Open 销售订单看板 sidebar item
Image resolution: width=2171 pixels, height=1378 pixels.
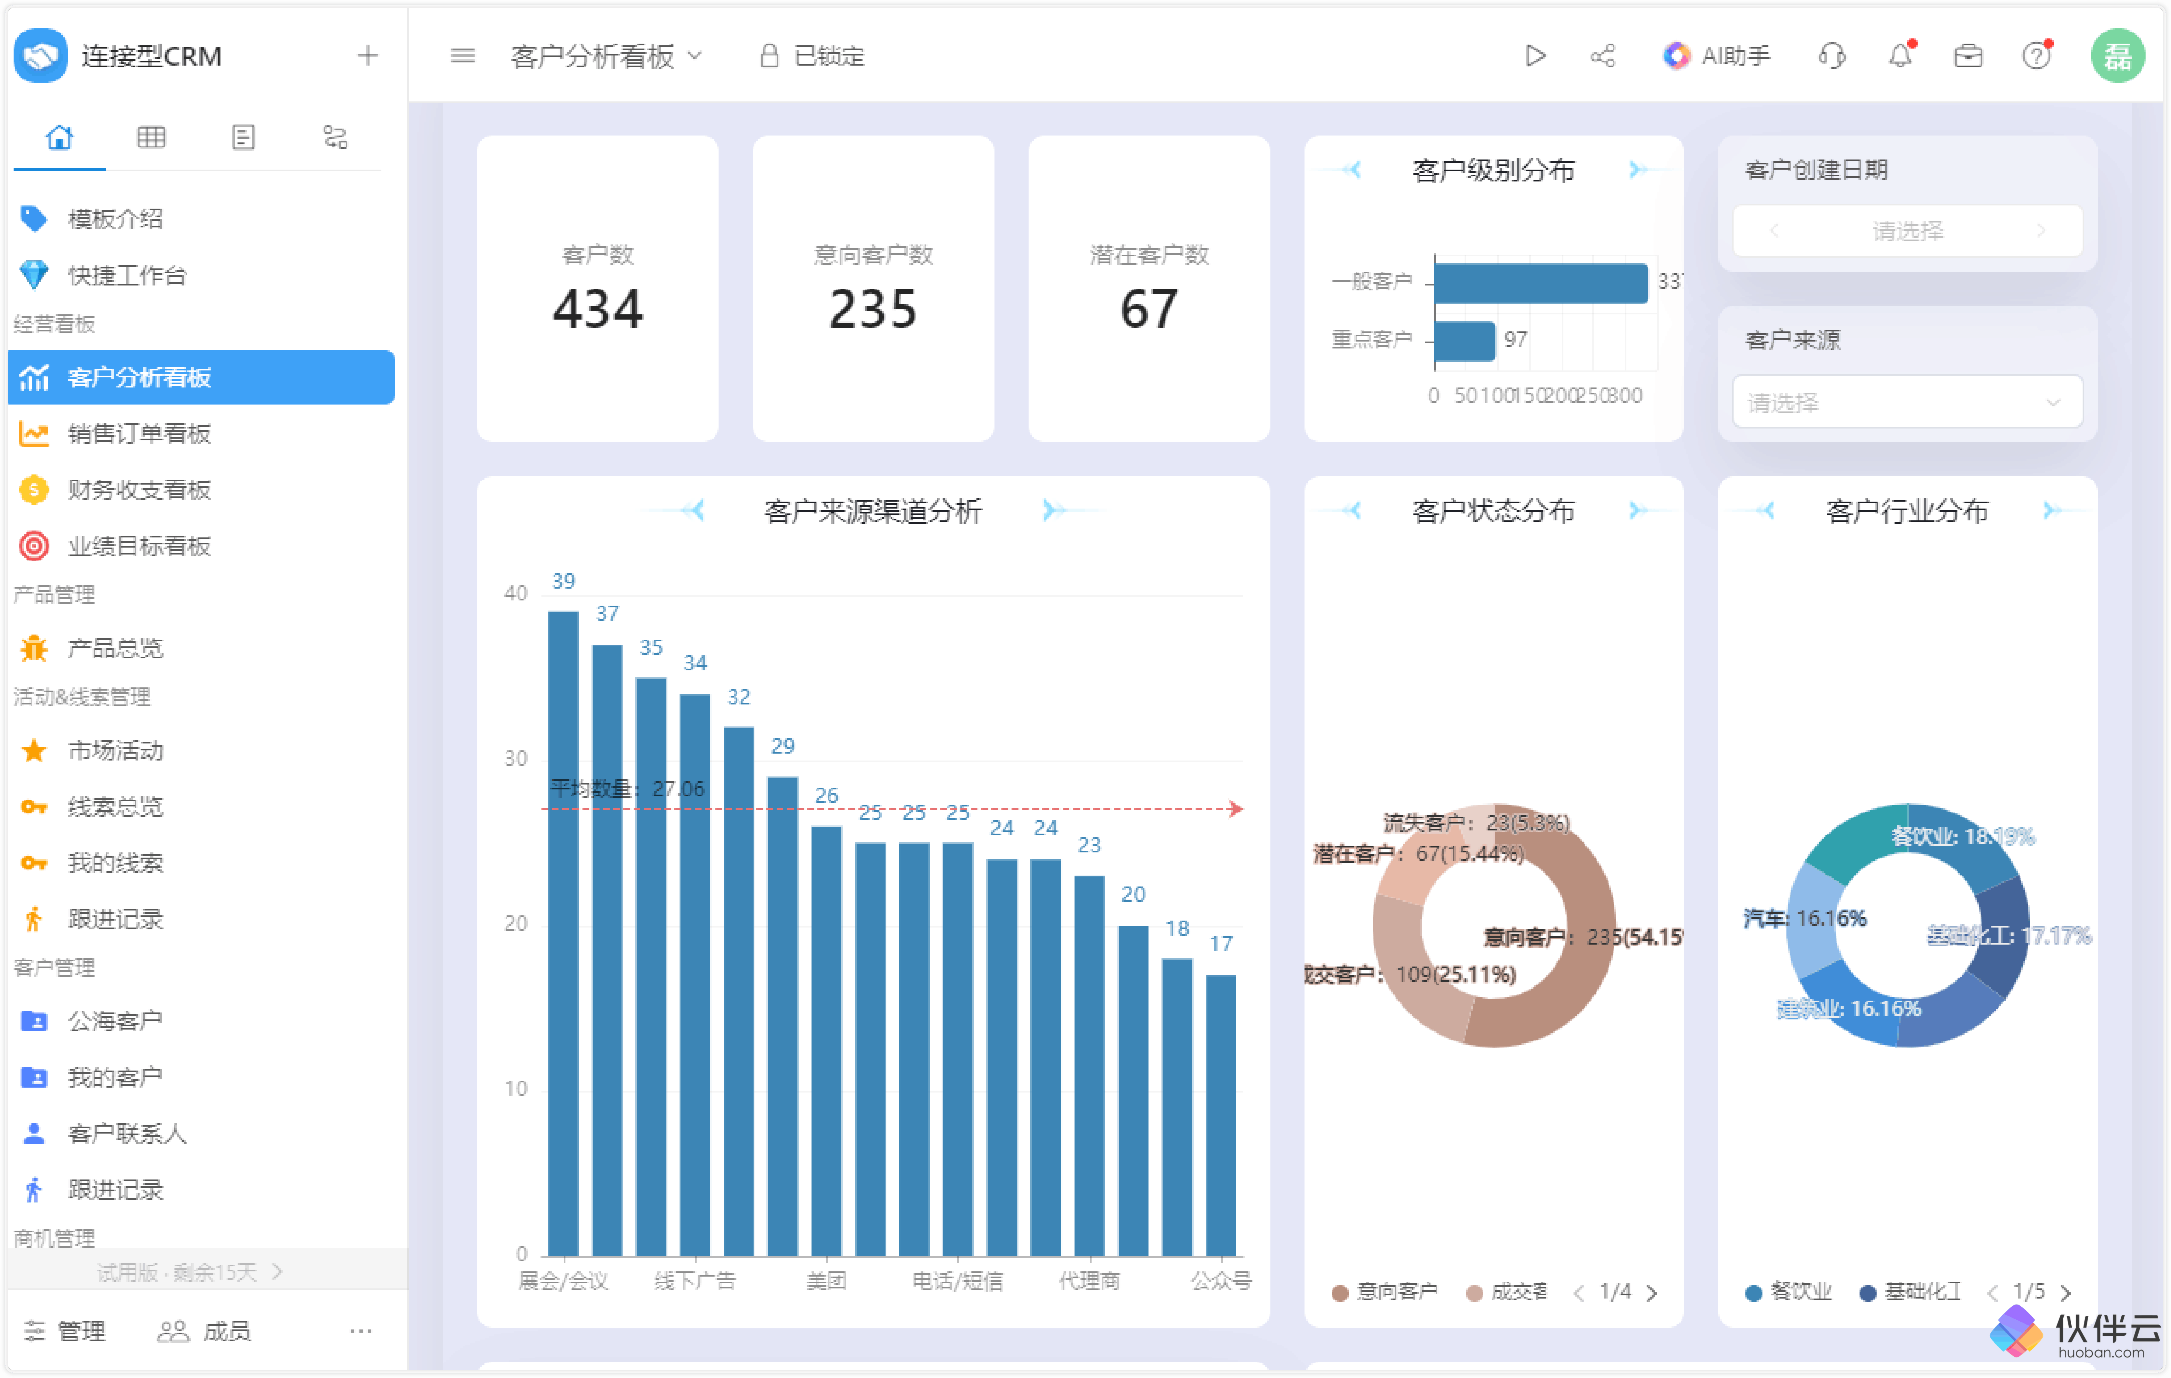click(201, 434)
